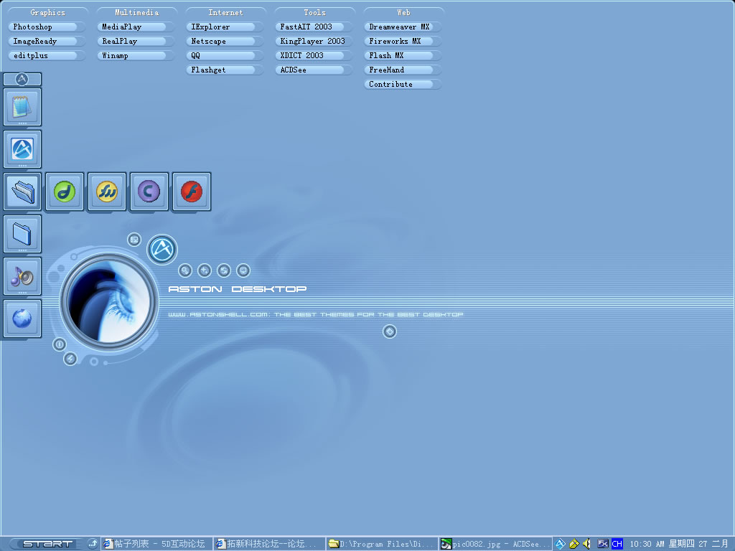
Task: Click the large round Aston logo button
Action: [162, 249]
